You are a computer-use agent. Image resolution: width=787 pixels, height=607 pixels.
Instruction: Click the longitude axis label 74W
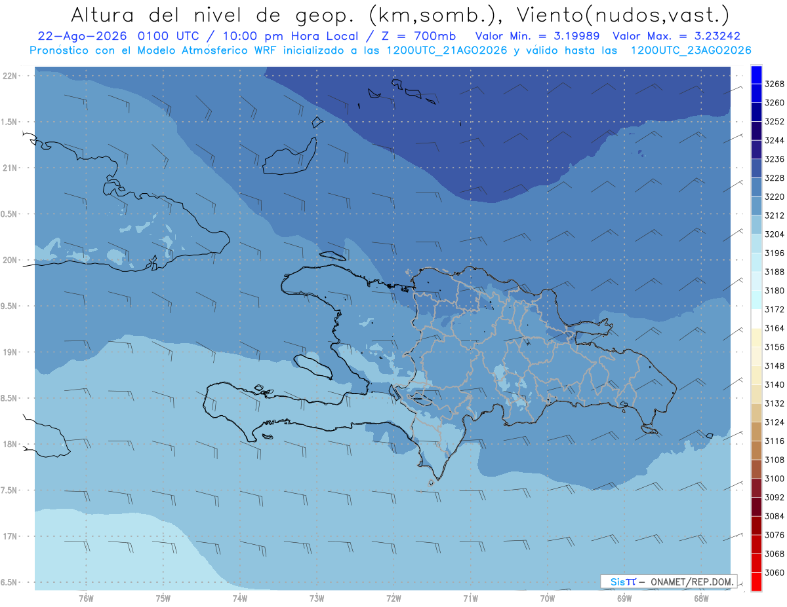[240, 597]
